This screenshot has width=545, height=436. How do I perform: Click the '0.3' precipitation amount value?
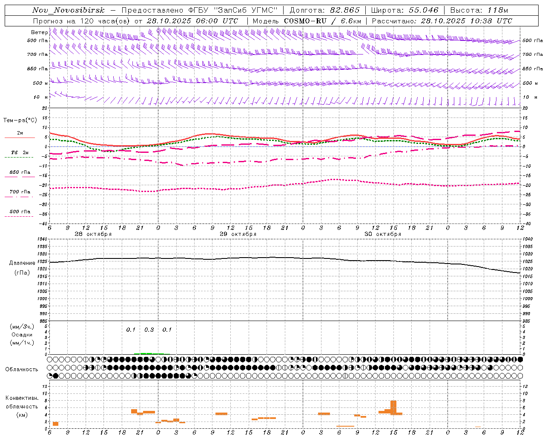point(149,330)
